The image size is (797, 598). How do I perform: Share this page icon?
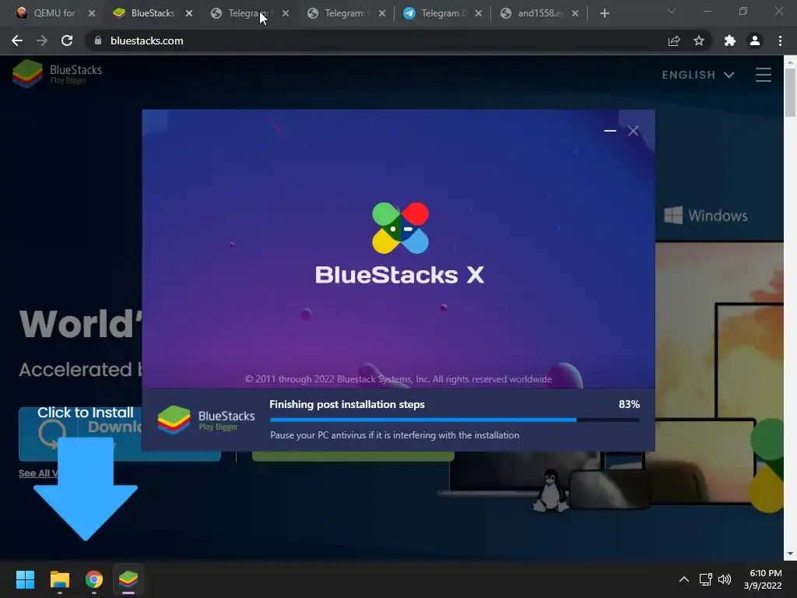point(674,40)
